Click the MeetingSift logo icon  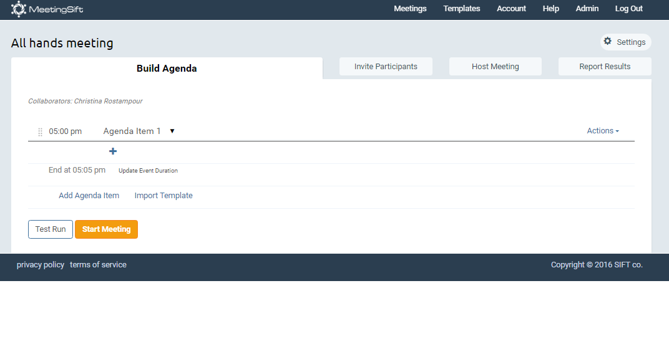pyautogui.click(x=19, y=9)
